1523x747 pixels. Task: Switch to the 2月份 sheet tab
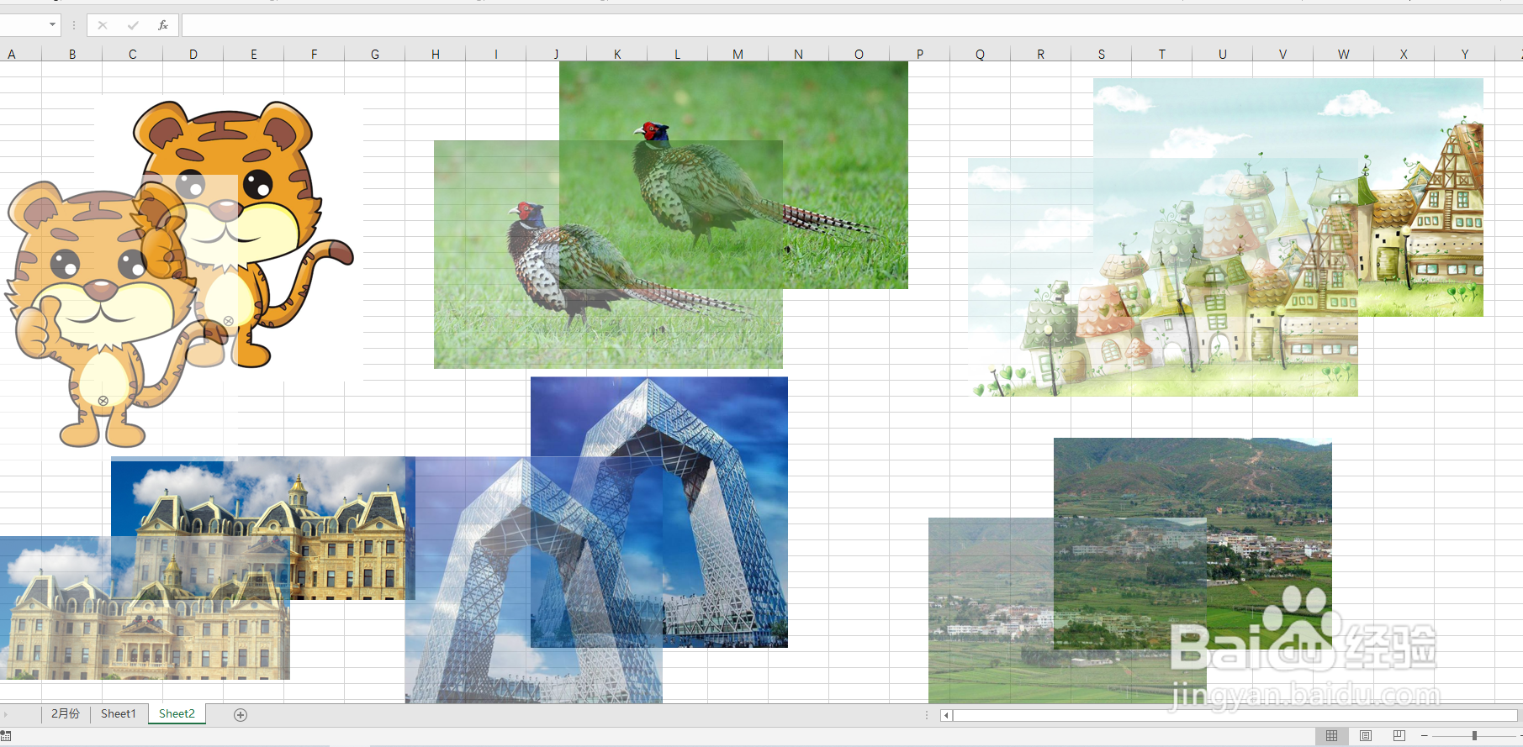click(66, 714)
